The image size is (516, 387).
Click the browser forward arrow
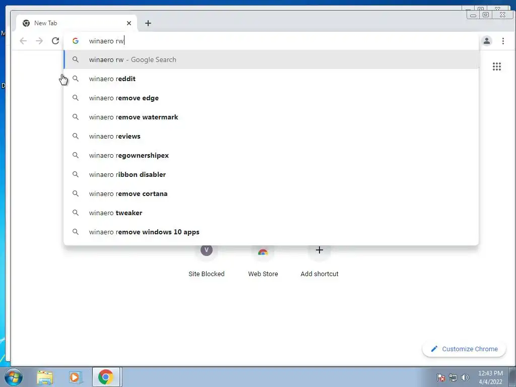[x=39, y=41]
